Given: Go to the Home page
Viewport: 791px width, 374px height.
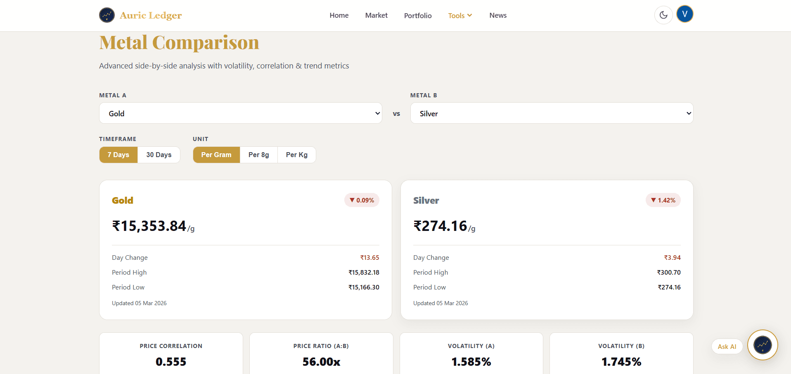Looking at the screenshot, I should tap(339, 15).
